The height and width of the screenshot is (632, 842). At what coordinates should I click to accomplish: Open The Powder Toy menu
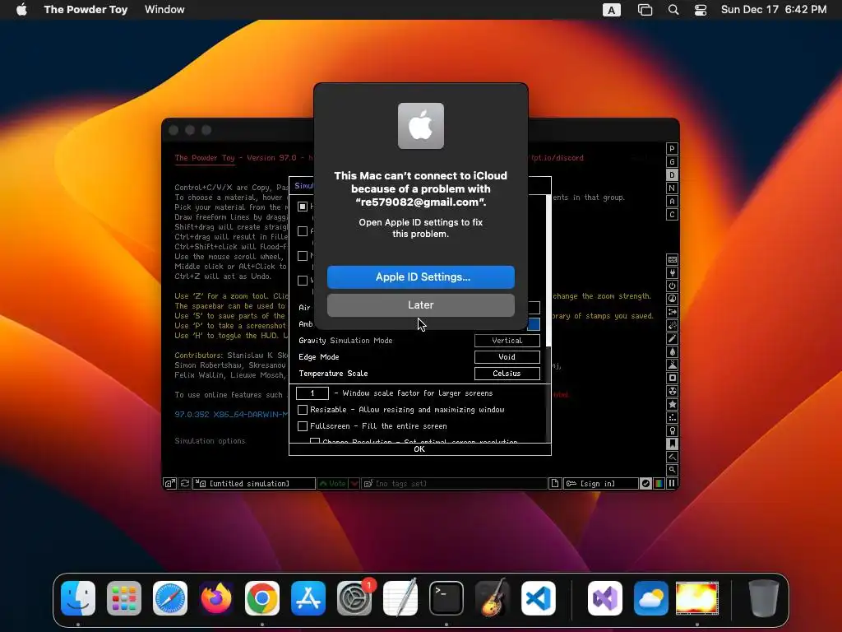coord(86,10)
